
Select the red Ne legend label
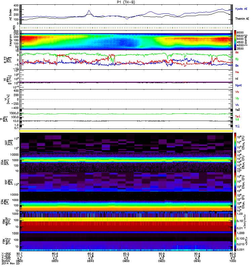click(237, 72)
